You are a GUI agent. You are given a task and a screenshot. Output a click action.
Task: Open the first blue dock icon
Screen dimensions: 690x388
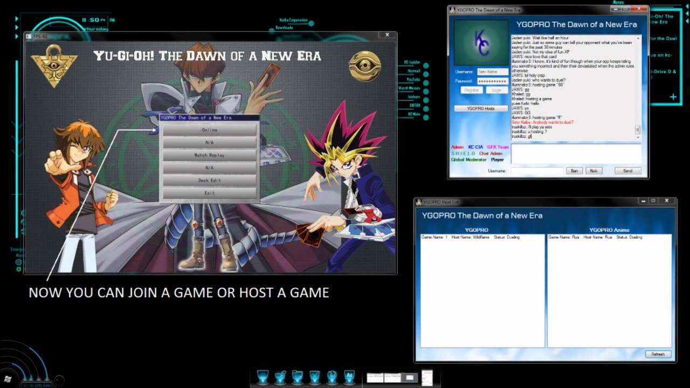pos(263,377)
